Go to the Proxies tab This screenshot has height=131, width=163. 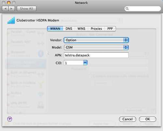click(x=96, y=29)
